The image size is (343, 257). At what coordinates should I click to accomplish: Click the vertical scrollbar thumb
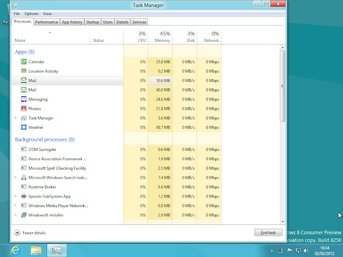(282, 86)
